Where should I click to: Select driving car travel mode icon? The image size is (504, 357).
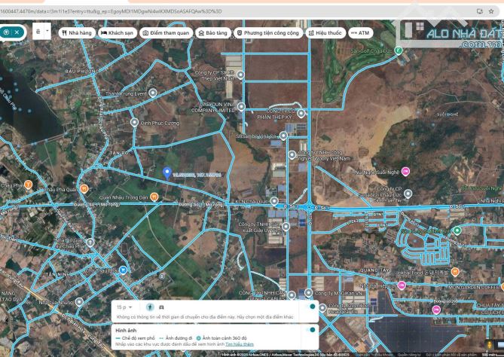click(161, 307)
